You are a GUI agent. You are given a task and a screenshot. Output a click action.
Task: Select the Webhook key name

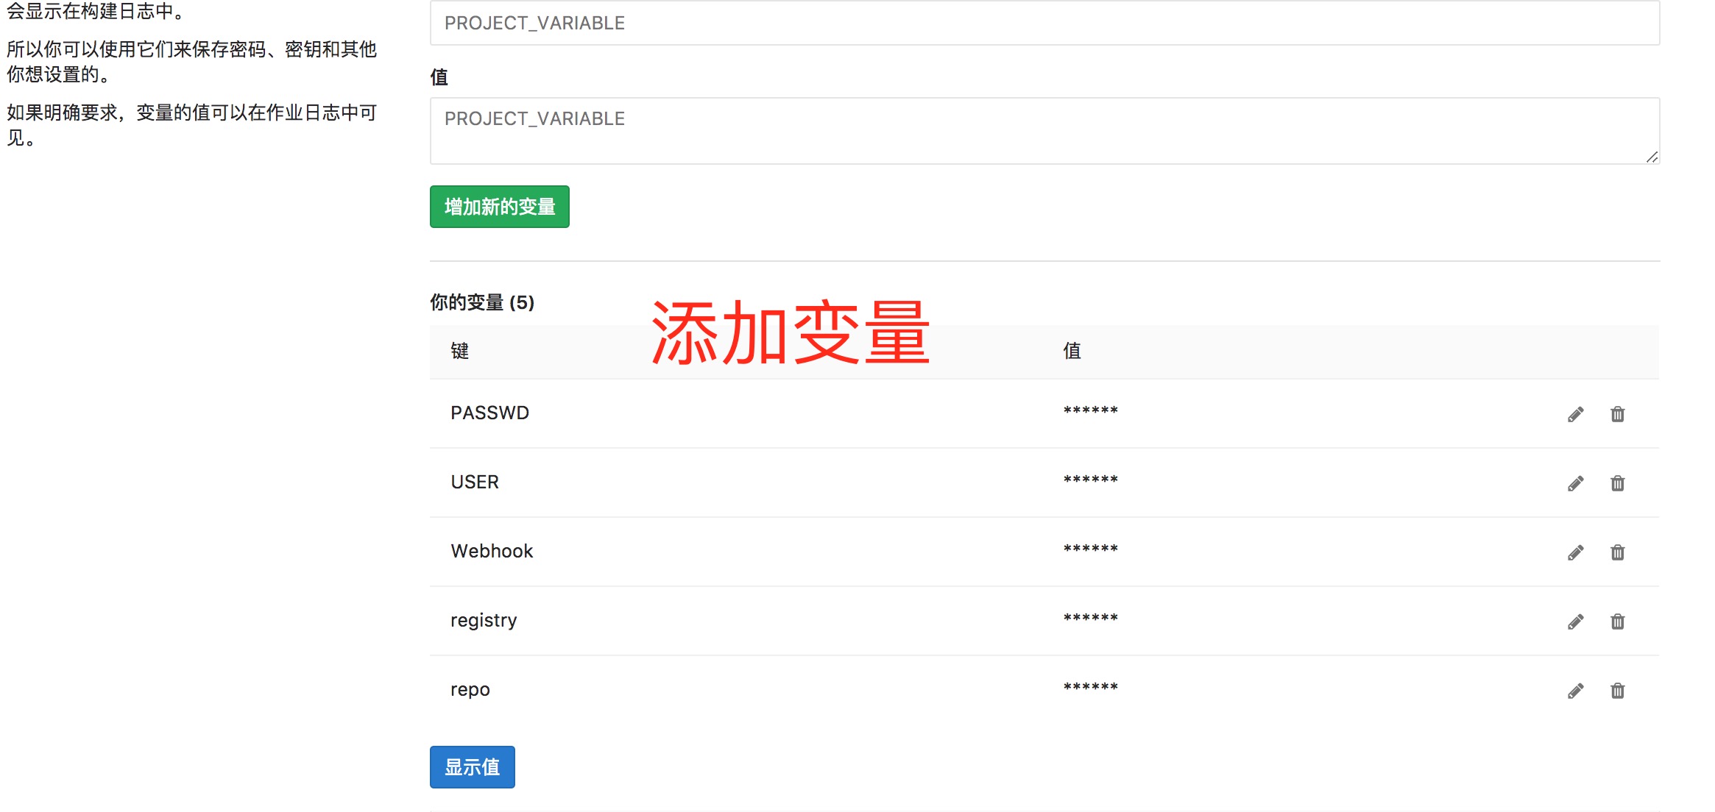(x=492, y=552)
